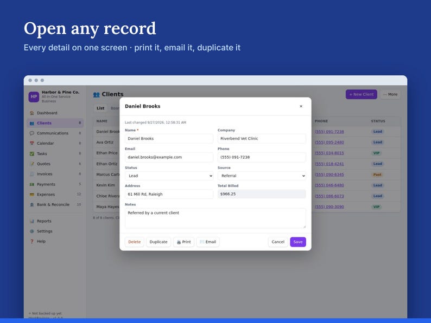Print the client record
The height and width of the screenshot is (323, 431).
coord(183,242)
